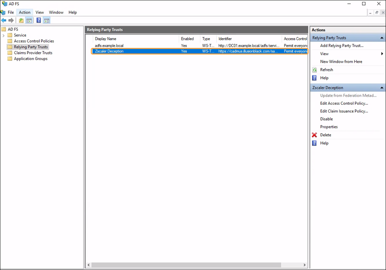The width and height of the screenshot is (386, 270).
Task: Collapse the Relying Party Trusts actions section
Action: [x=381, y=37]
